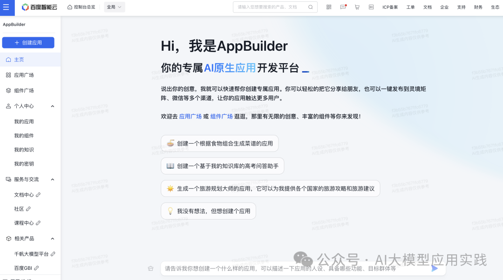Image resolution: width=503 pixels, height=280 pixels.
Task: Click the language switch icon in header
Action: [371, 7]
